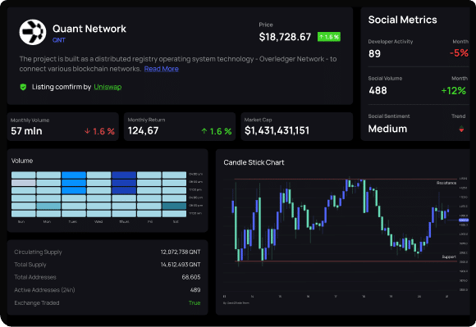
Task: Click the Quant Network round logo
Action: coord(33,32)
